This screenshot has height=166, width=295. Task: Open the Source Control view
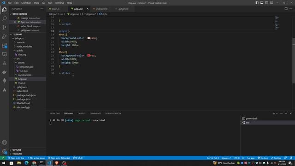coord(4,28)
